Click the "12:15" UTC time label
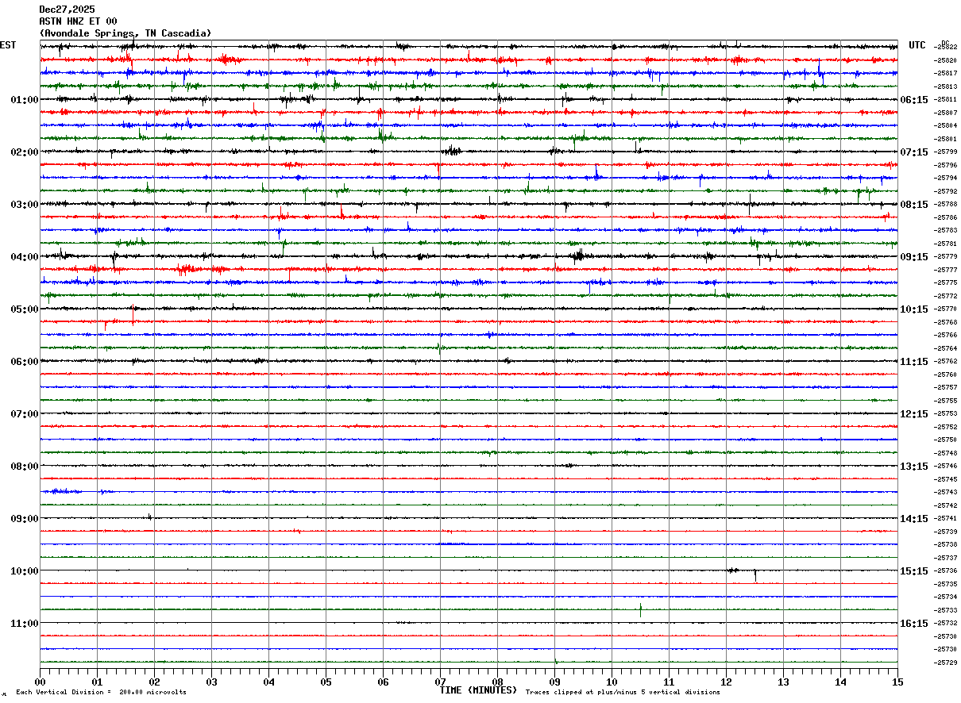The width and height of the screenshot is (961, 703). pos(914,414)
